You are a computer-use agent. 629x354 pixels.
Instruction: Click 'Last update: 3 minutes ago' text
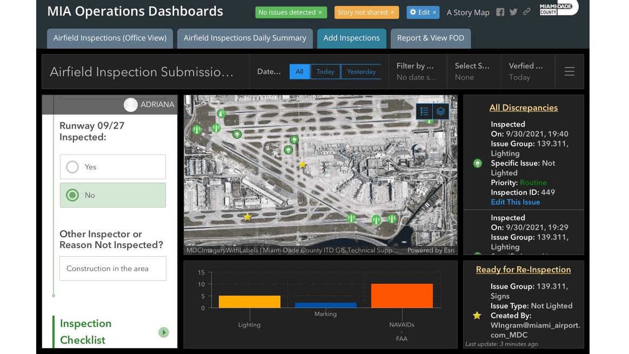[x=501, y=344]
